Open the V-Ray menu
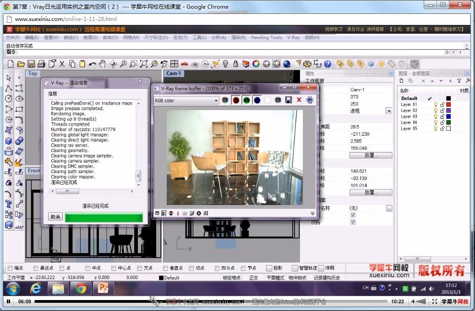 tap(293, 37)
